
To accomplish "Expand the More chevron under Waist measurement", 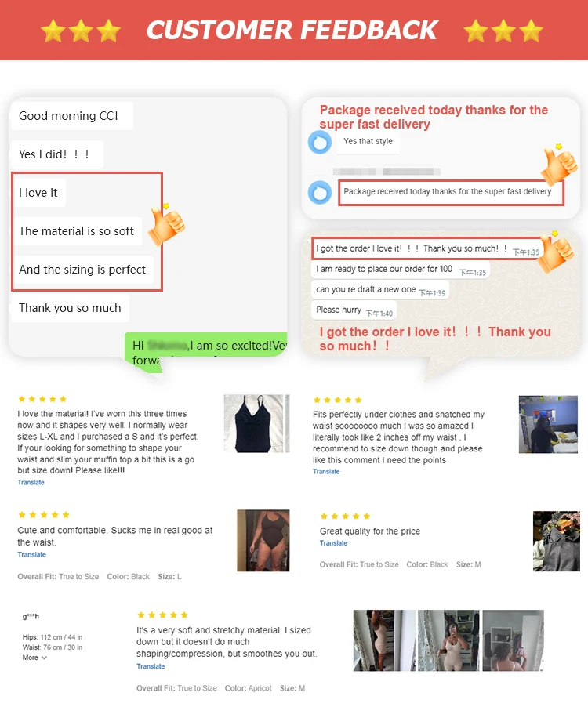I will pos(44,658).
